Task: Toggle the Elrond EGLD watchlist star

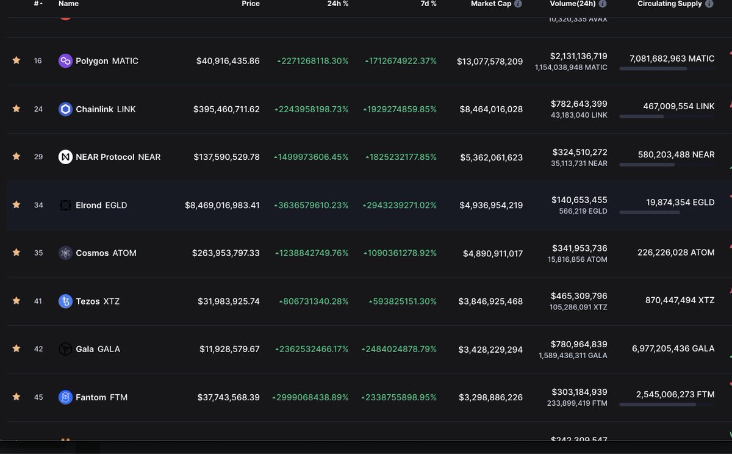Action: coord(16,204)
